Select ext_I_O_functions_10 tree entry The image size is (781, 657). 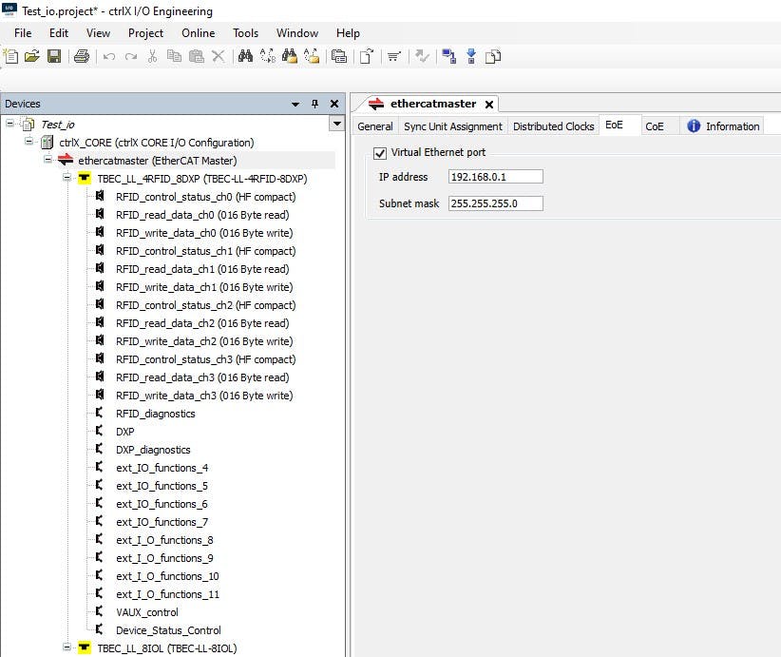(167, 576)
